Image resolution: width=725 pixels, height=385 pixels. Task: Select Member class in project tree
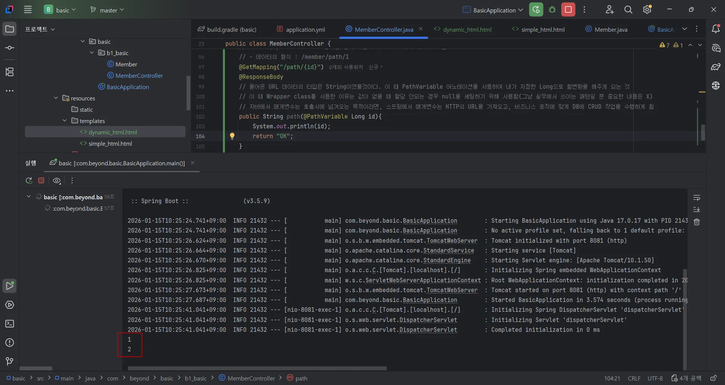click(x=122, y=64)
